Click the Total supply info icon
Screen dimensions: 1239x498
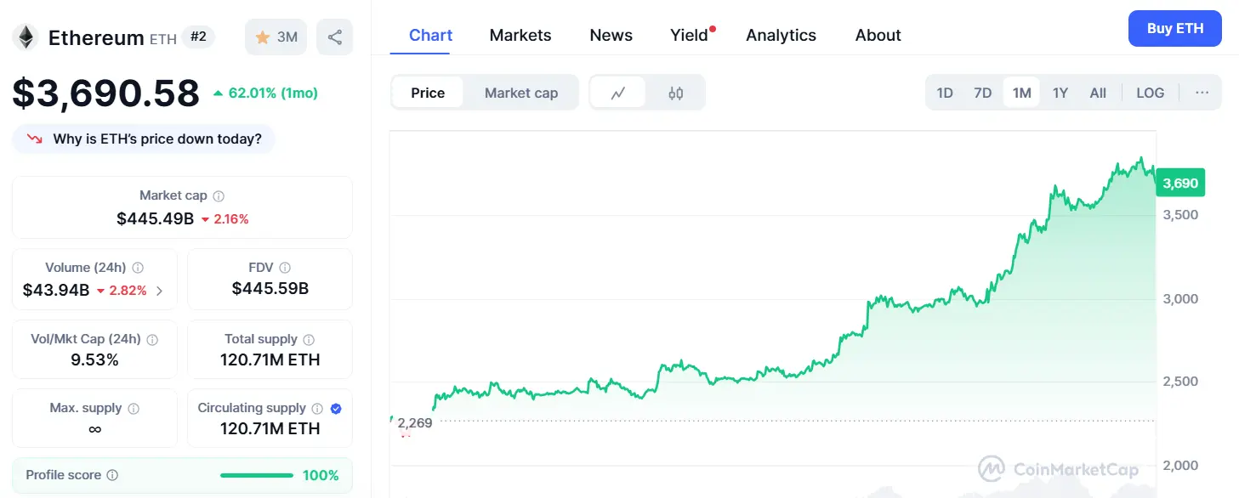coord(309,339)
